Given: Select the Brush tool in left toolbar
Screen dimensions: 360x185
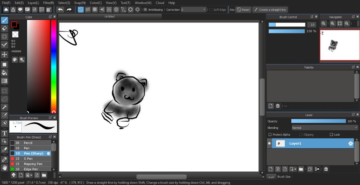Looking at the screenshot, I should (4, 21).
